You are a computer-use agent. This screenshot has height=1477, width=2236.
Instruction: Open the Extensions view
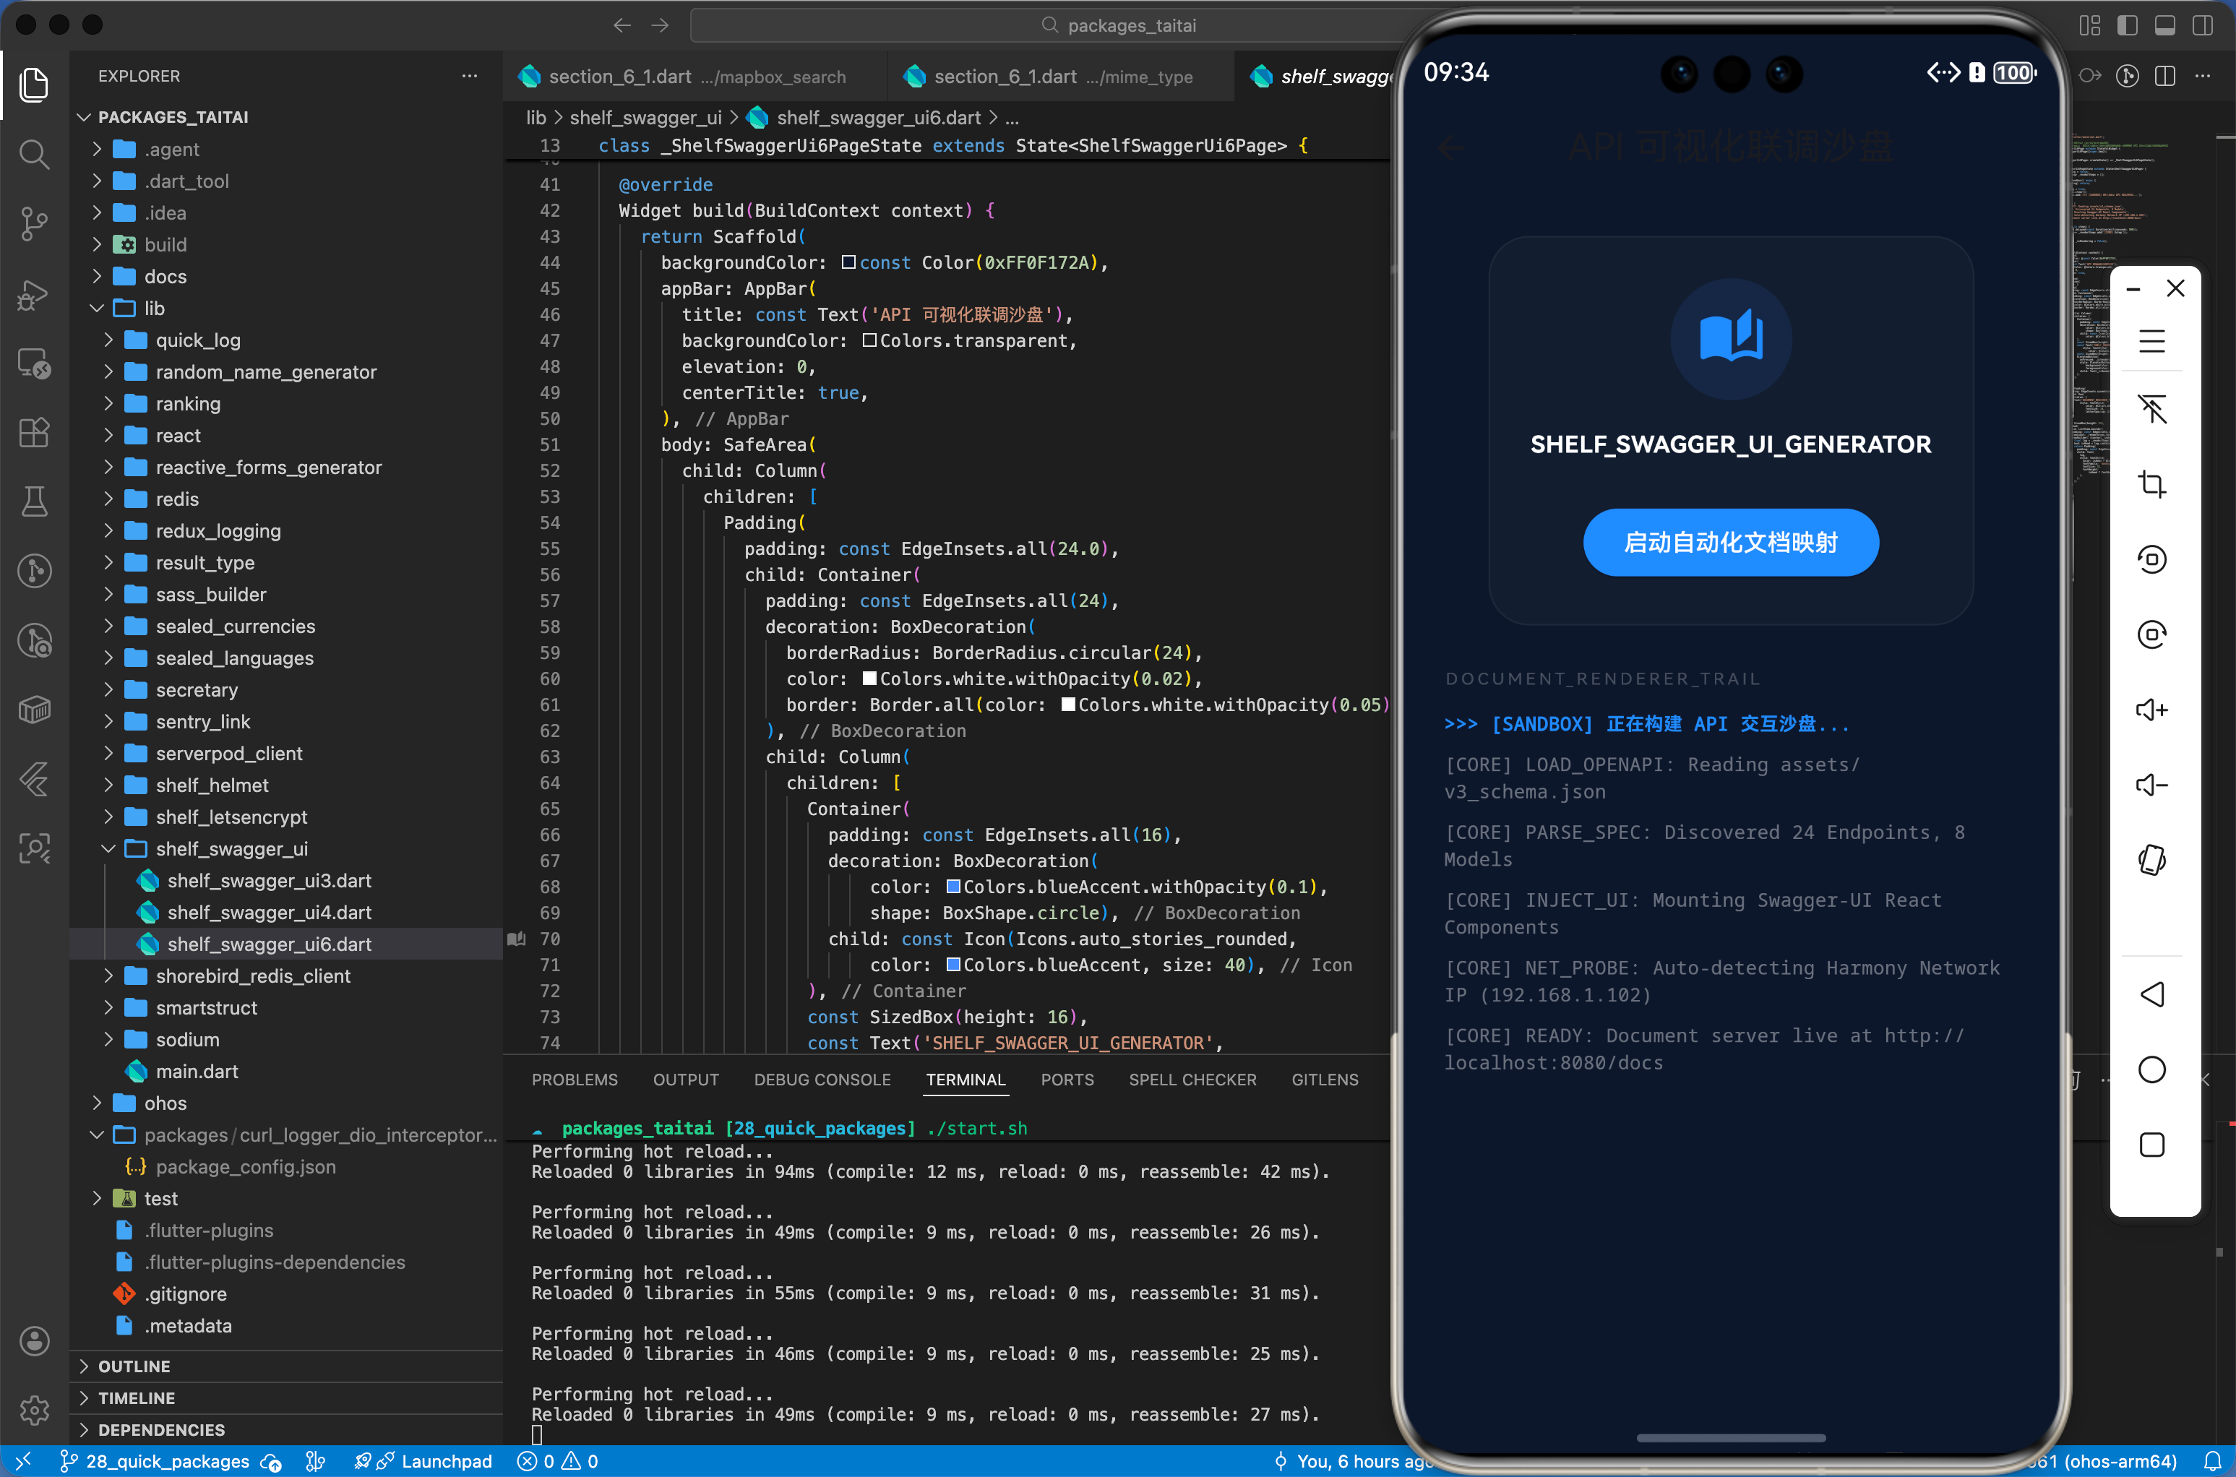coord(34,432)
